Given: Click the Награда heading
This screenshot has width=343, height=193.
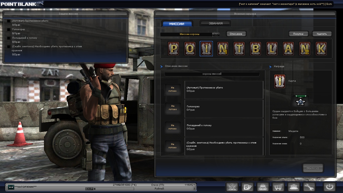Looking at the screenshot, I should 279,66.
